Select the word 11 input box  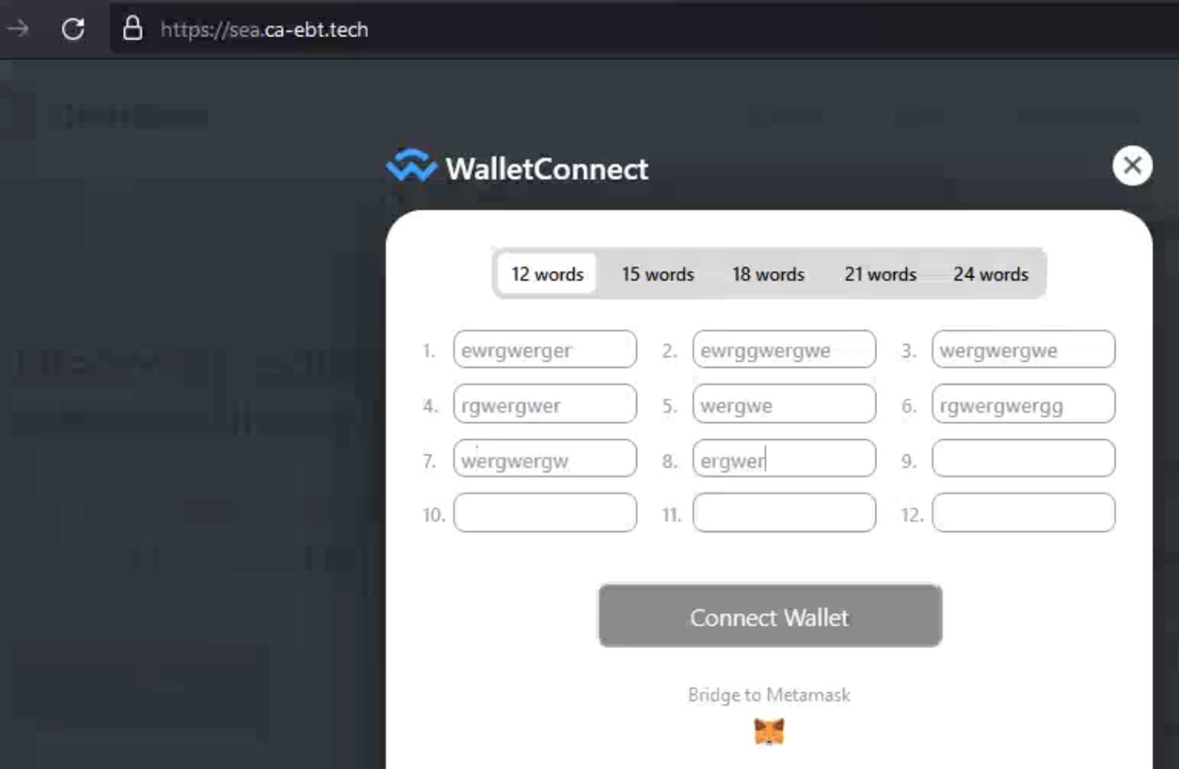[784, 513]
